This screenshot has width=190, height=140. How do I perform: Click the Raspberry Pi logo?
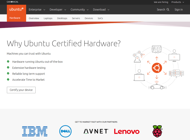pos(157,131)
